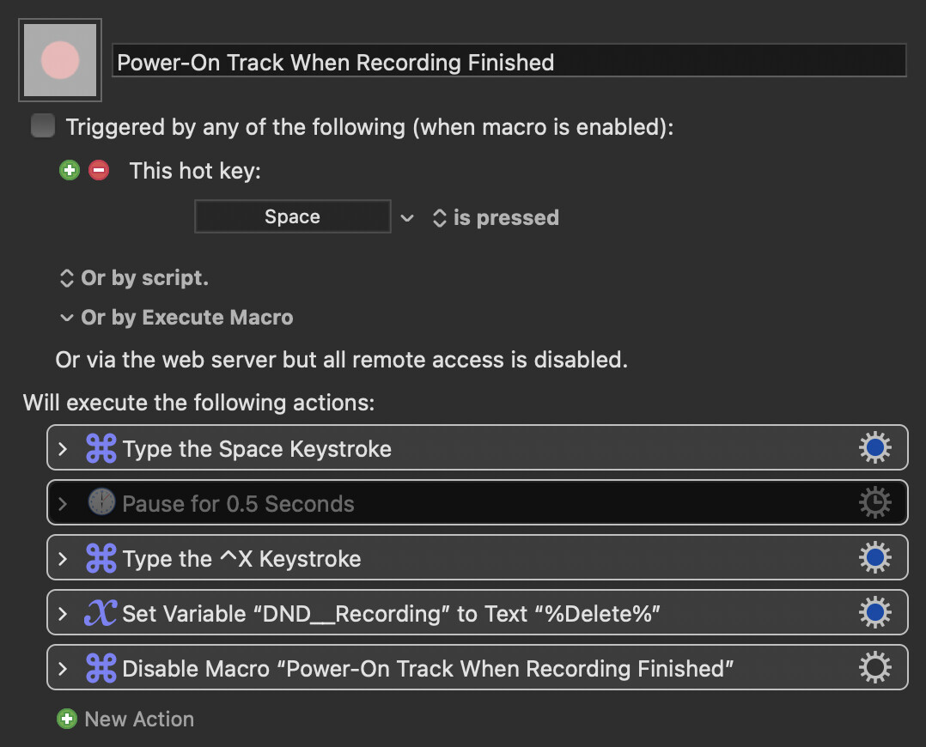The height and width of the screenshot is (747, 926).
Task: Click the Space hot key field
Action: tap(292, 217)
